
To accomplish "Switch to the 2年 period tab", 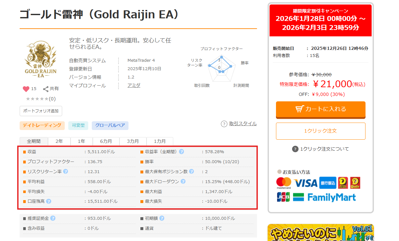I will click(59, 141).
